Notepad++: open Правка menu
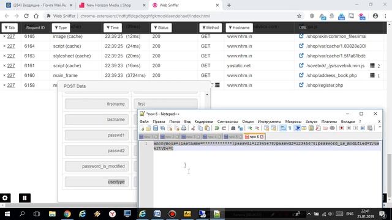The height and width of the screenshot is (220, 392). (159, 122)
